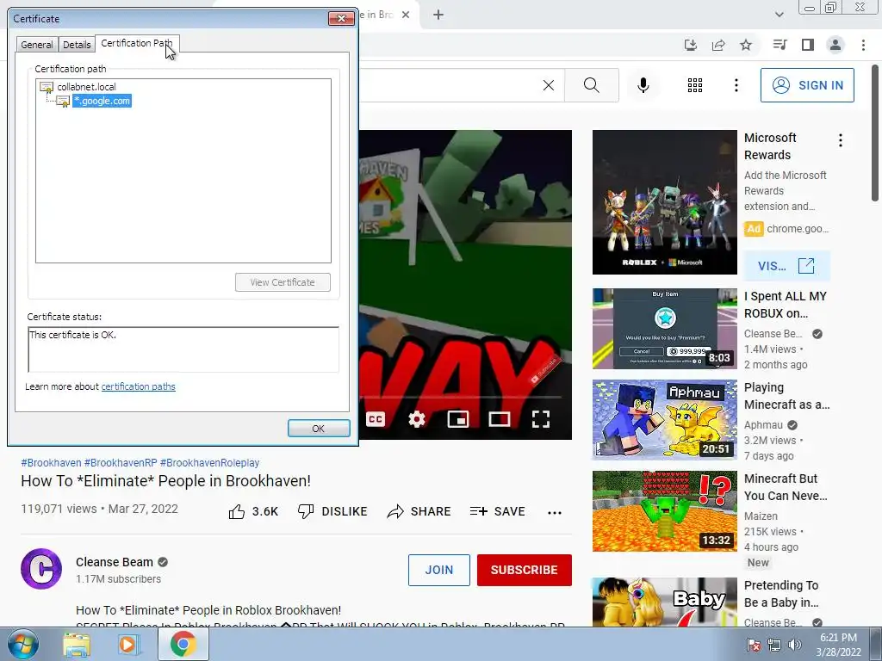Select the *.google.com certificate entry
The height and width of the screenshot is (661, 882).
point(102,102)
